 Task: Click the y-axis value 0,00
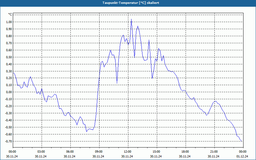click(9, 92)
